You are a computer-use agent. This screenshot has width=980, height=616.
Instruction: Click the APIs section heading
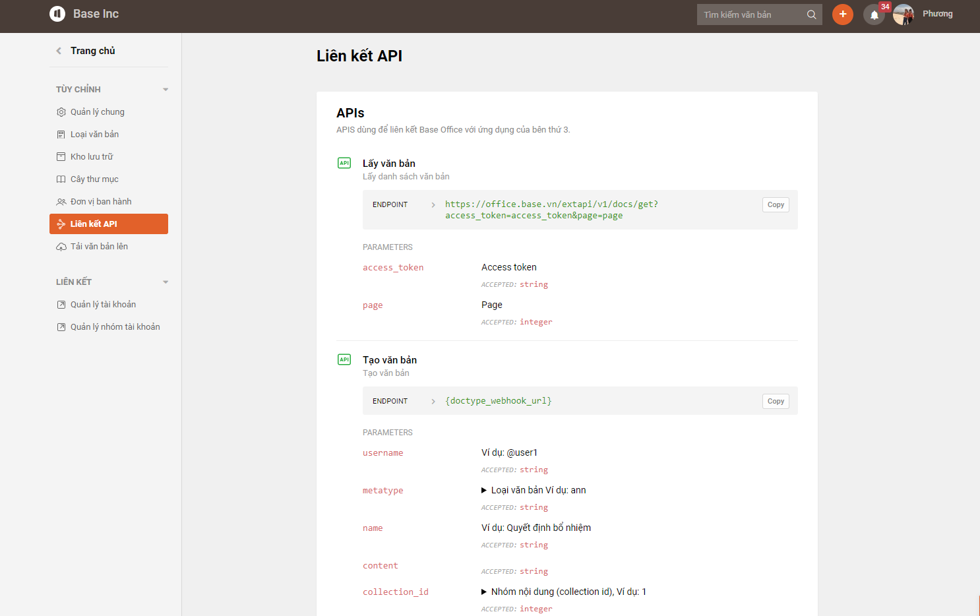pos(350,113)
